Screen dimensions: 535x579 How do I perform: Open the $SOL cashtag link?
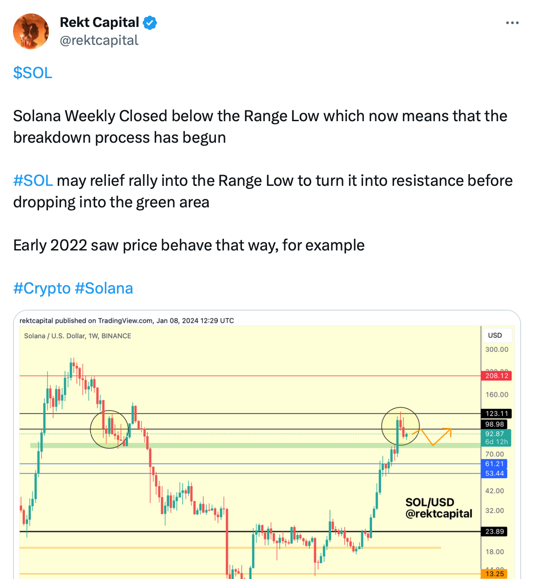[x=33, y=73]
